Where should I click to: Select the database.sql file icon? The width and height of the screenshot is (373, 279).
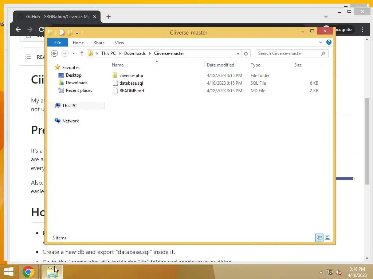click(x=115, y=83)
